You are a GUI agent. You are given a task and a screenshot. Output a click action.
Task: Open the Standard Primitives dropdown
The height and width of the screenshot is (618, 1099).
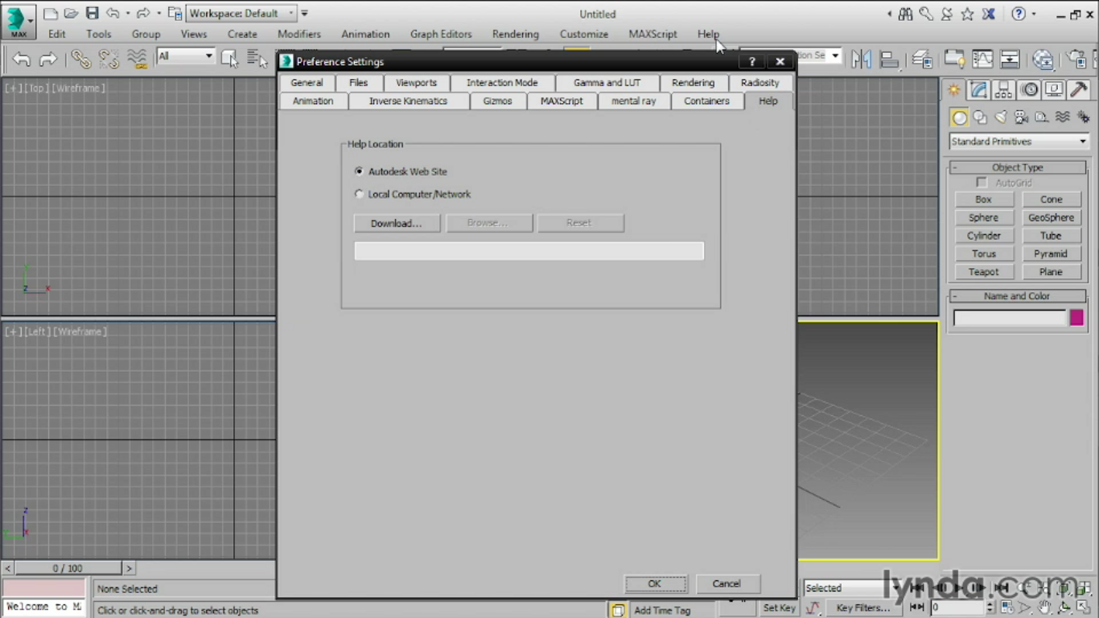pos(1019,142)
